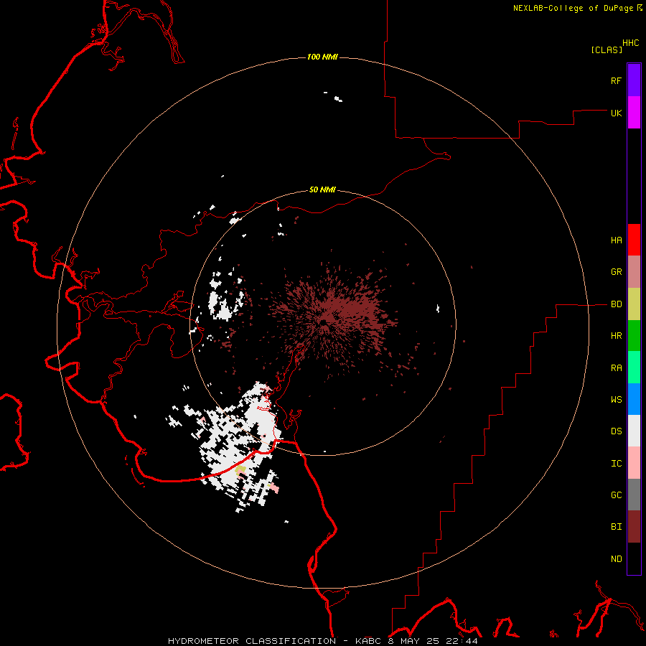This screenshot has height=646, width=646.
Task: Click the RF legend label
Action: pyautogui.click(x=616, y=80)
